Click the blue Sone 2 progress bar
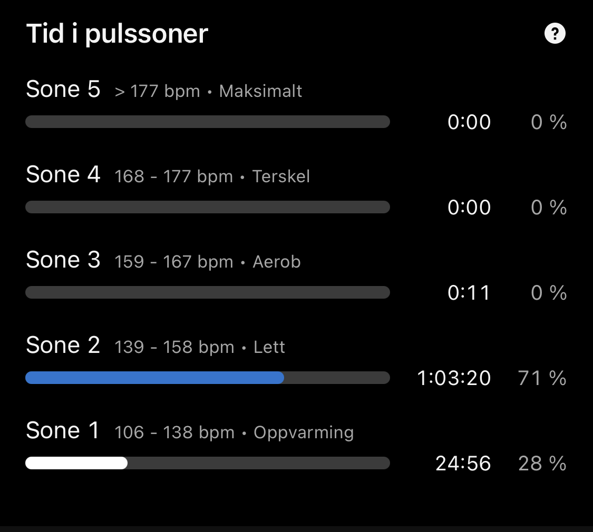The height and width of the screenshot is (532, 593). pos(155,378)
